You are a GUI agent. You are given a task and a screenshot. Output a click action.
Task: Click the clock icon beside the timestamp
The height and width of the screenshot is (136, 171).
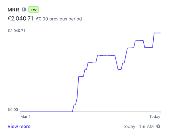(158, 126)
